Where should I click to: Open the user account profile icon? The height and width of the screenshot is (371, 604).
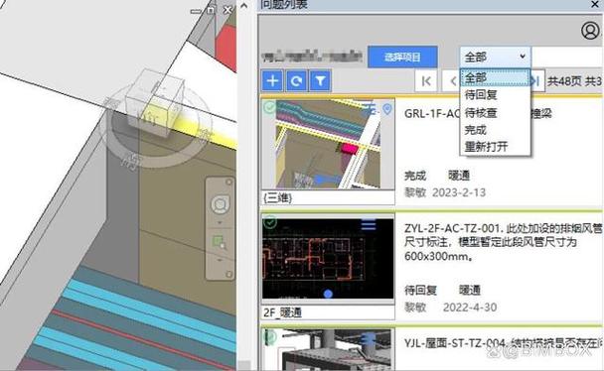pos(590,31)
